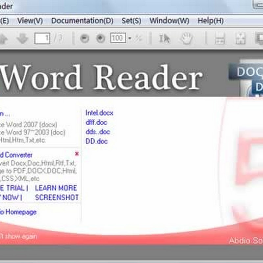Zoom out with the minus button

84,38
